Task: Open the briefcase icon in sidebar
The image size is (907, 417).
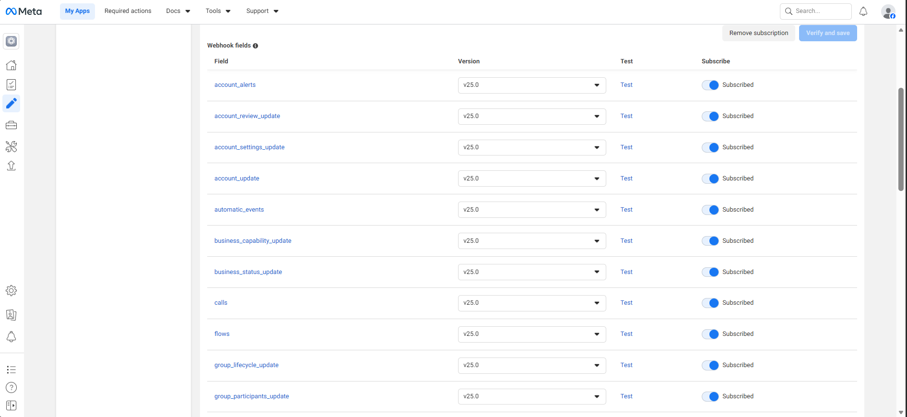Action: (12, 125)
